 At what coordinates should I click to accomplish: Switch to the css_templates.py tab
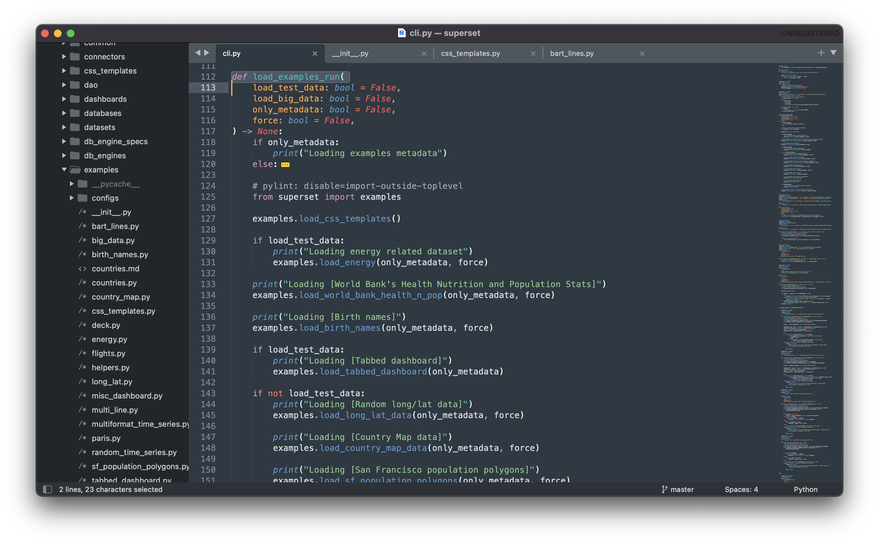point(488,53)
